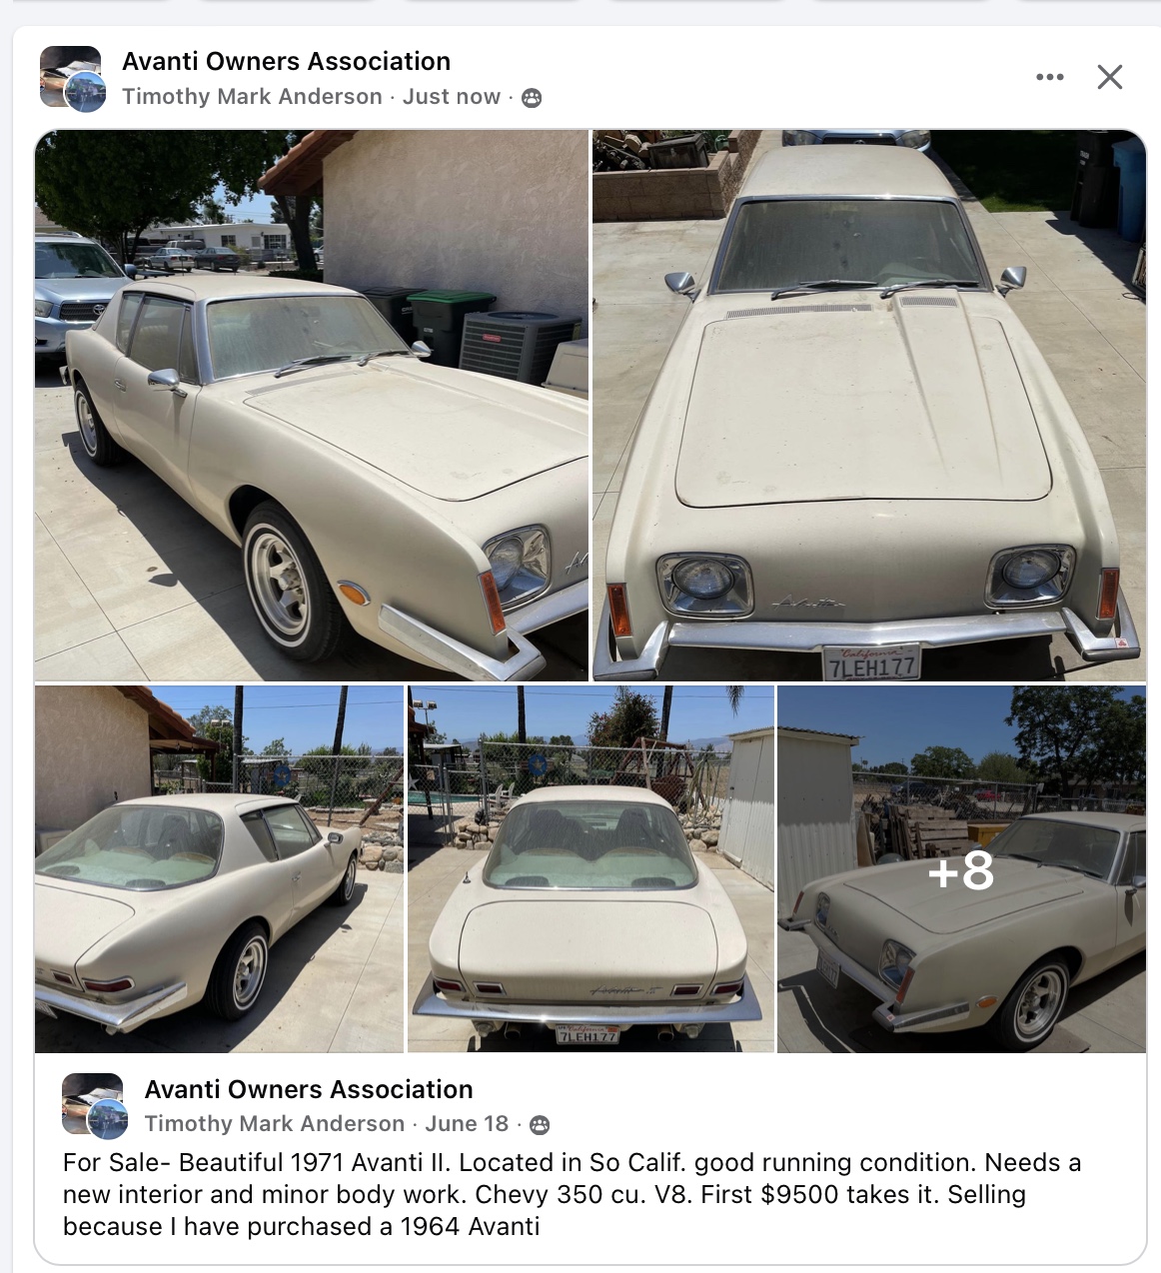The width and height of the screenshot is (1161, 1273).
Task: Click the group privacy icon beside Just now
Action: click(532, 98)
